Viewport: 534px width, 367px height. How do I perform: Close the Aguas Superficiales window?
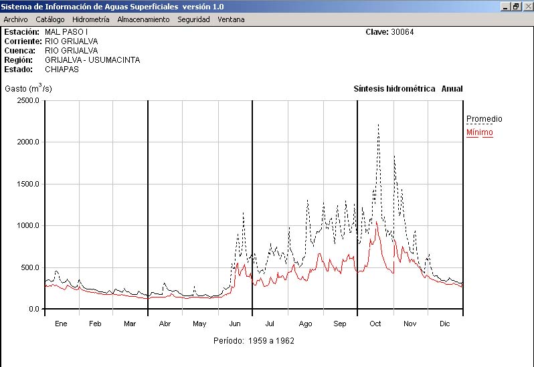tap(527, 6)
